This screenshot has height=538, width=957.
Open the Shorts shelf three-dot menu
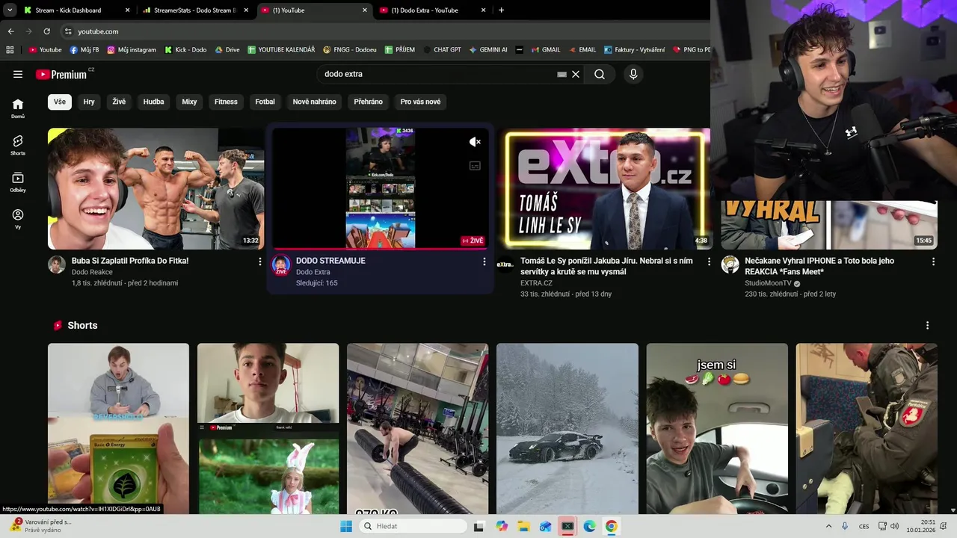click(x=927, y=326)
